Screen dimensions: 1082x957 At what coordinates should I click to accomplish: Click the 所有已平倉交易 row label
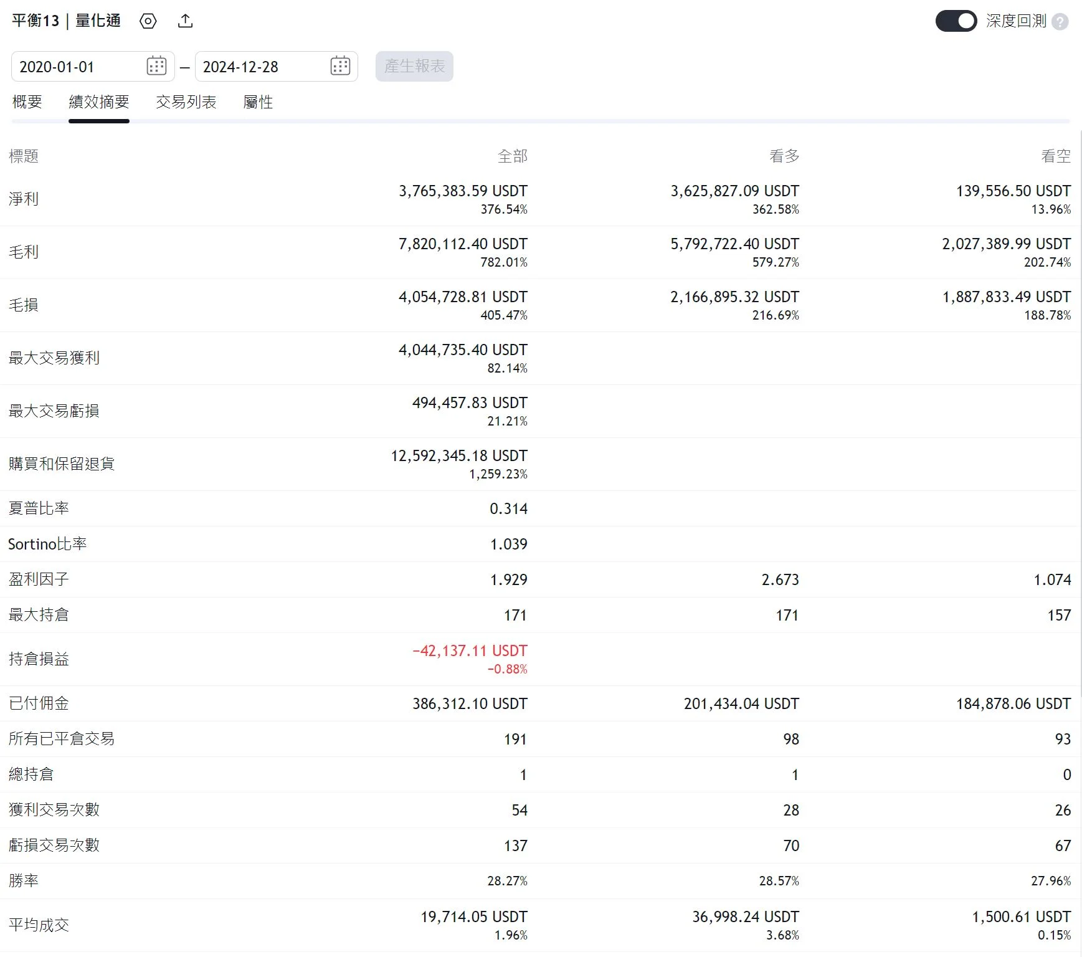pos(62,739)
